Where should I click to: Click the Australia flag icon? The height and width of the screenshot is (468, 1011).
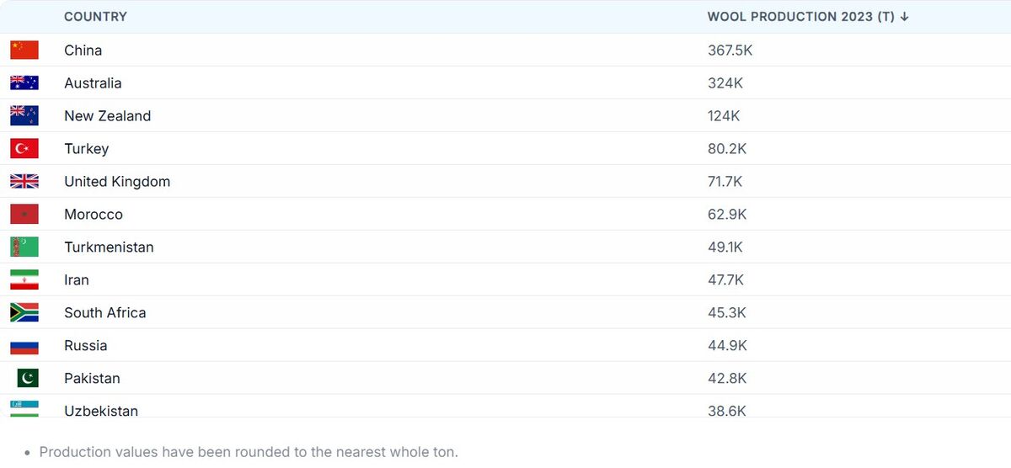24,83
